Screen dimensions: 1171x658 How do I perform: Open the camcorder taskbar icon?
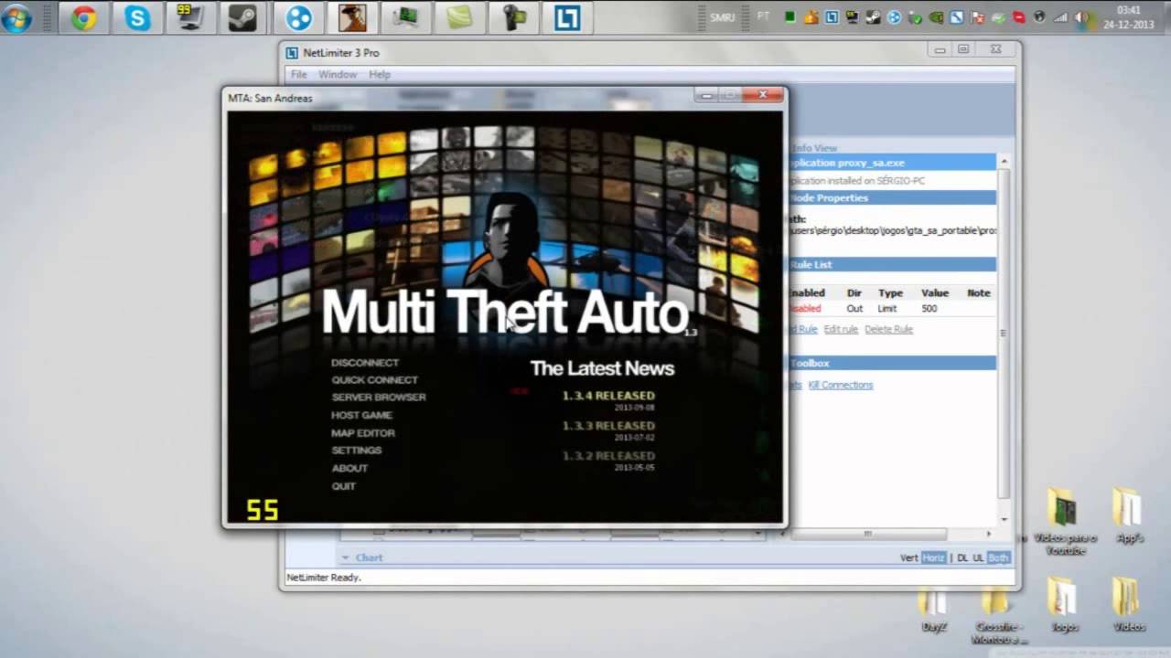coord(512,17)
